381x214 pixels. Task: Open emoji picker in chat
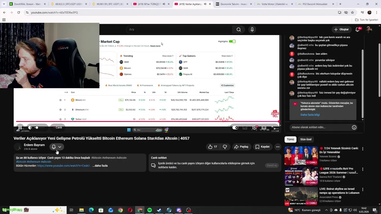tap(354, 127)
